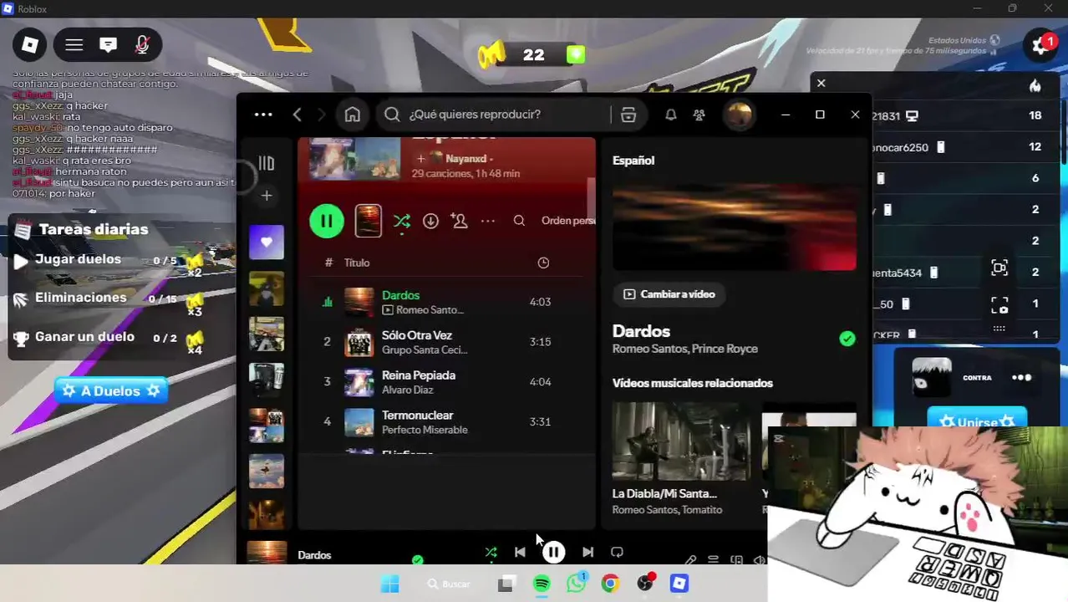The image size is (1068, 602).
Task: Click Unirse button in Roblox
Action: coord(977,421)
